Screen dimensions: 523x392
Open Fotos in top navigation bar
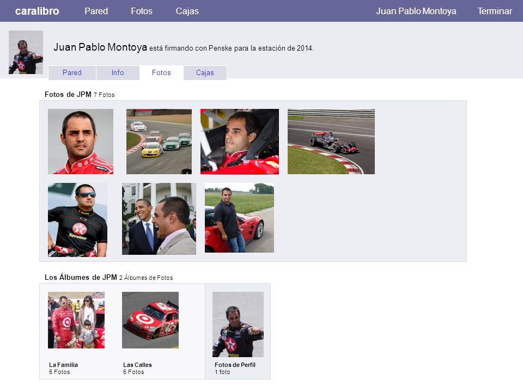click(x=142, y=11)
